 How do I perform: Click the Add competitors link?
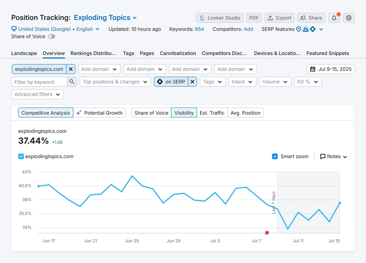249,29
